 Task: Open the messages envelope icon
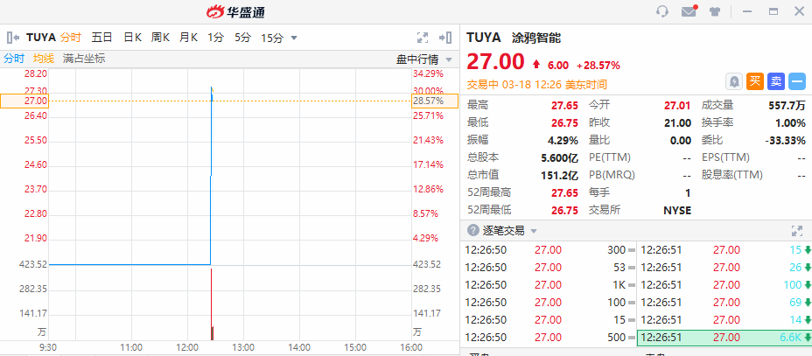[689, 11]
